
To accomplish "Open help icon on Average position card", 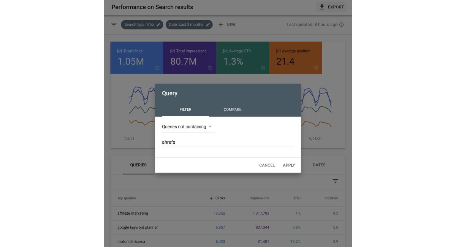I will (x=316, y=68).
